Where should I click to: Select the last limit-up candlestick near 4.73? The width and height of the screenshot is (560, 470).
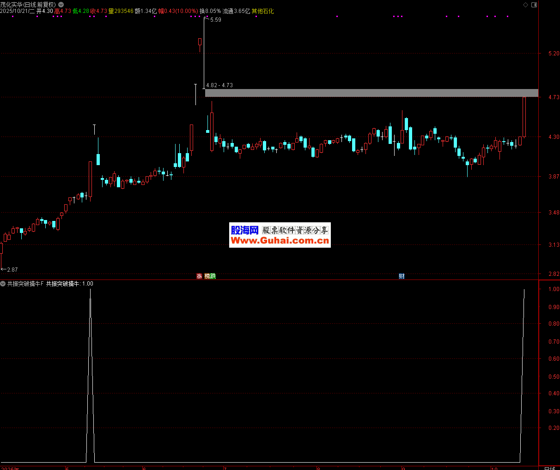[524, 117]
